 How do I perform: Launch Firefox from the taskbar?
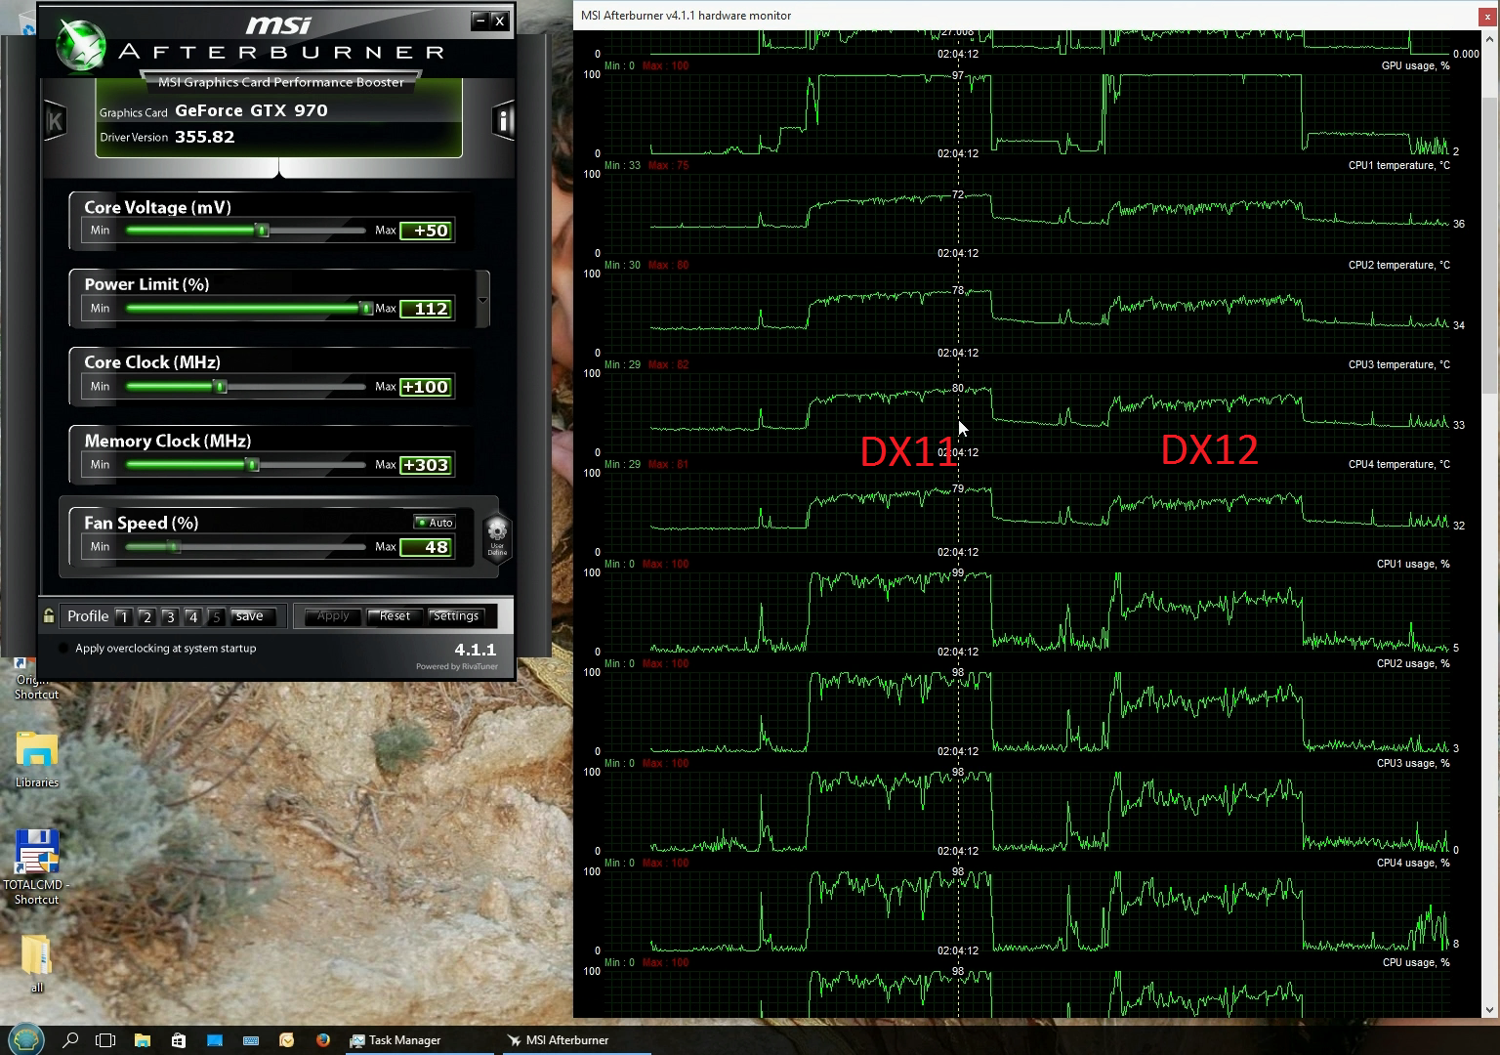click(322, 1040)
